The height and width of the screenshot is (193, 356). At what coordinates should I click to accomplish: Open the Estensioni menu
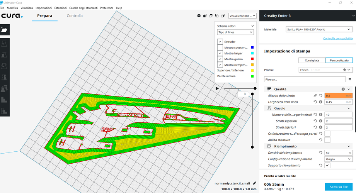tap(60, 8)
